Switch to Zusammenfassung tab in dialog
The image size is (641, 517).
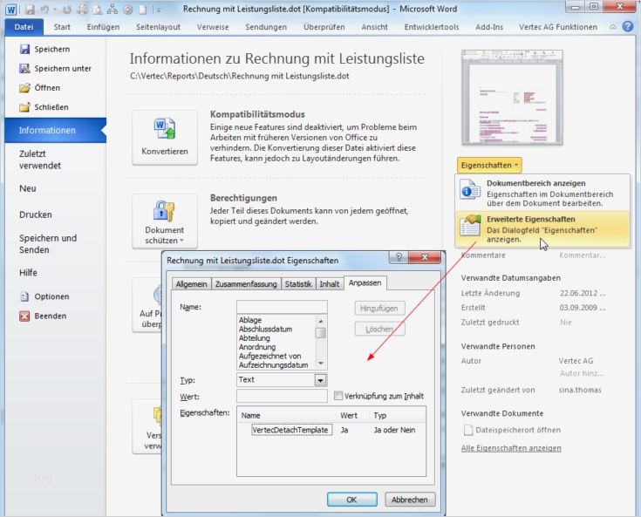pos(246,283)
